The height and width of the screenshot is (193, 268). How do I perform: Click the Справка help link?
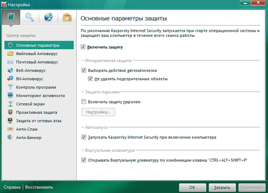click(12, 187)
